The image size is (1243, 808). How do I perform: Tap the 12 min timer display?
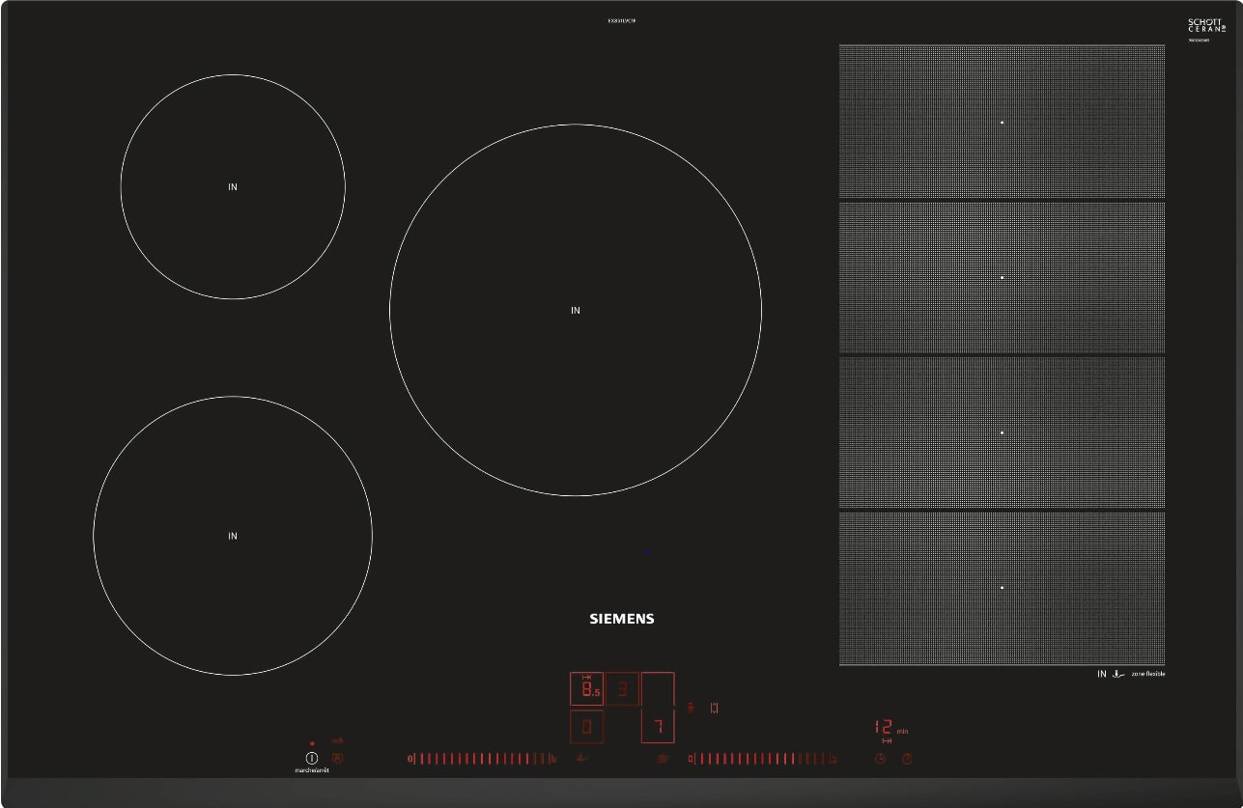pyautogui.click(x=890, y=727)
